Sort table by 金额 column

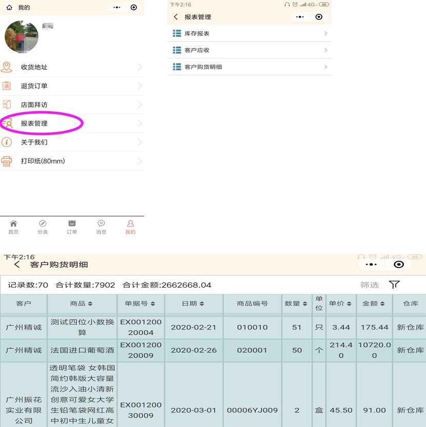click(x=374, y=303)
